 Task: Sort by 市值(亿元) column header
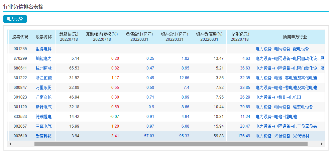coord(239,36)
